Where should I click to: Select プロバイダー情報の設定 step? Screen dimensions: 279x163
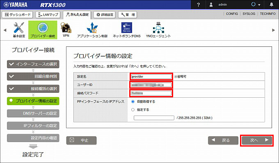(33, 101)
